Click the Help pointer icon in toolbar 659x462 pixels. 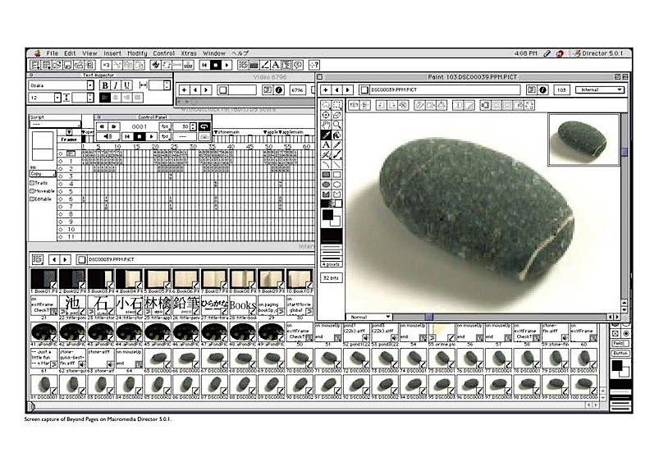[314, 65]
